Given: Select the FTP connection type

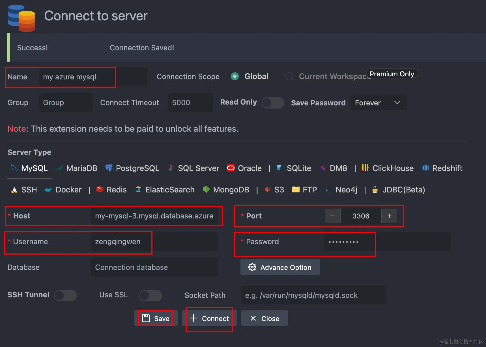Looking at the screenshot, I should 304,190.
